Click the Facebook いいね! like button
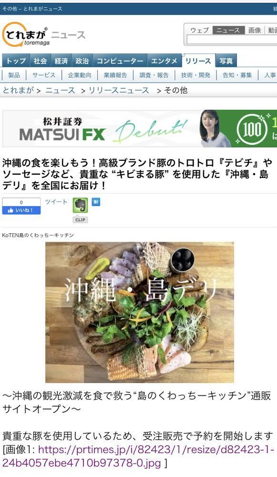Image resolution: width=277 pixels, height=477 pixels. (x=21, y=210)
